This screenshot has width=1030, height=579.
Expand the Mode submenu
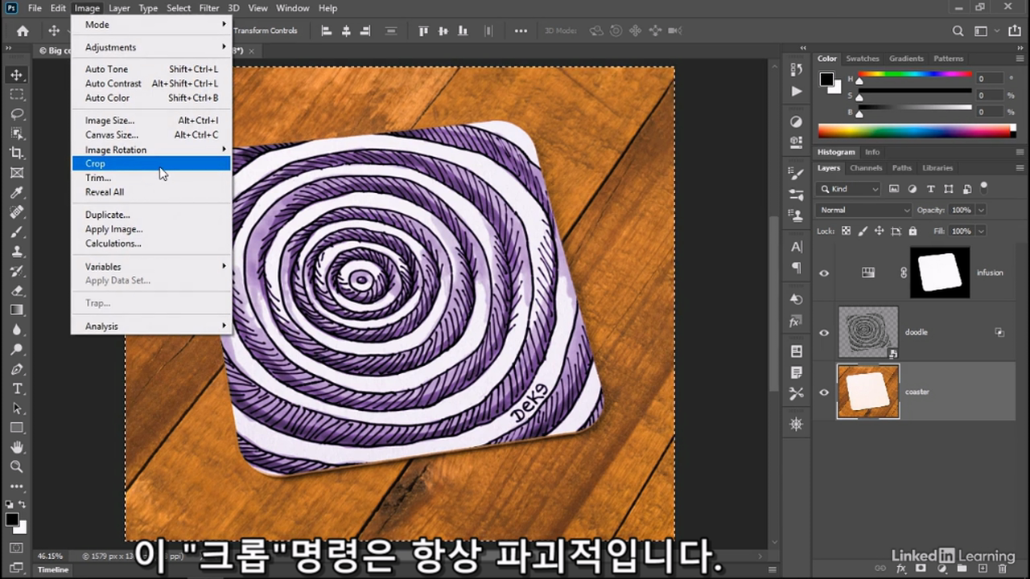[151, 25]
